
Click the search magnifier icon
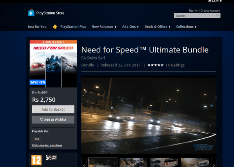coord(218,16)
